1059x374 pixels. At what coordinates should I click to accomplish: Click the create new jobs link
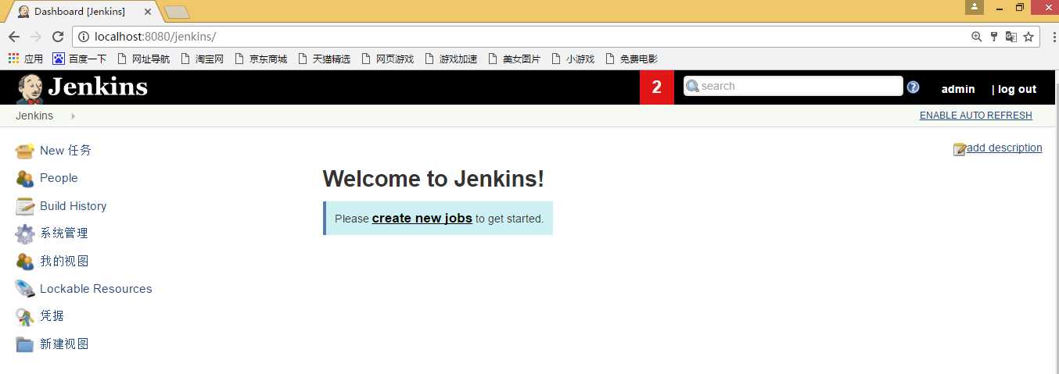(x=422, y=219)
